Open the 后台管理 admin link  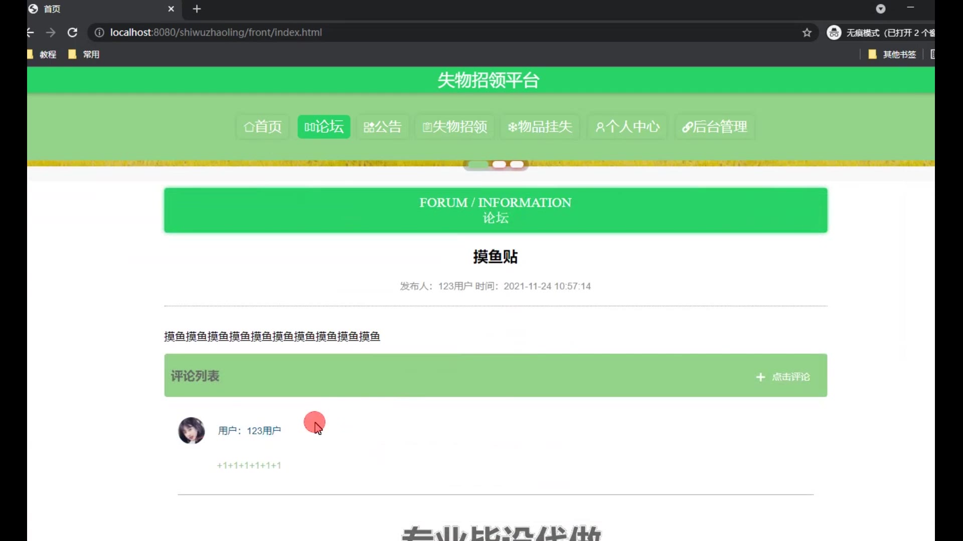pos(714,127)
